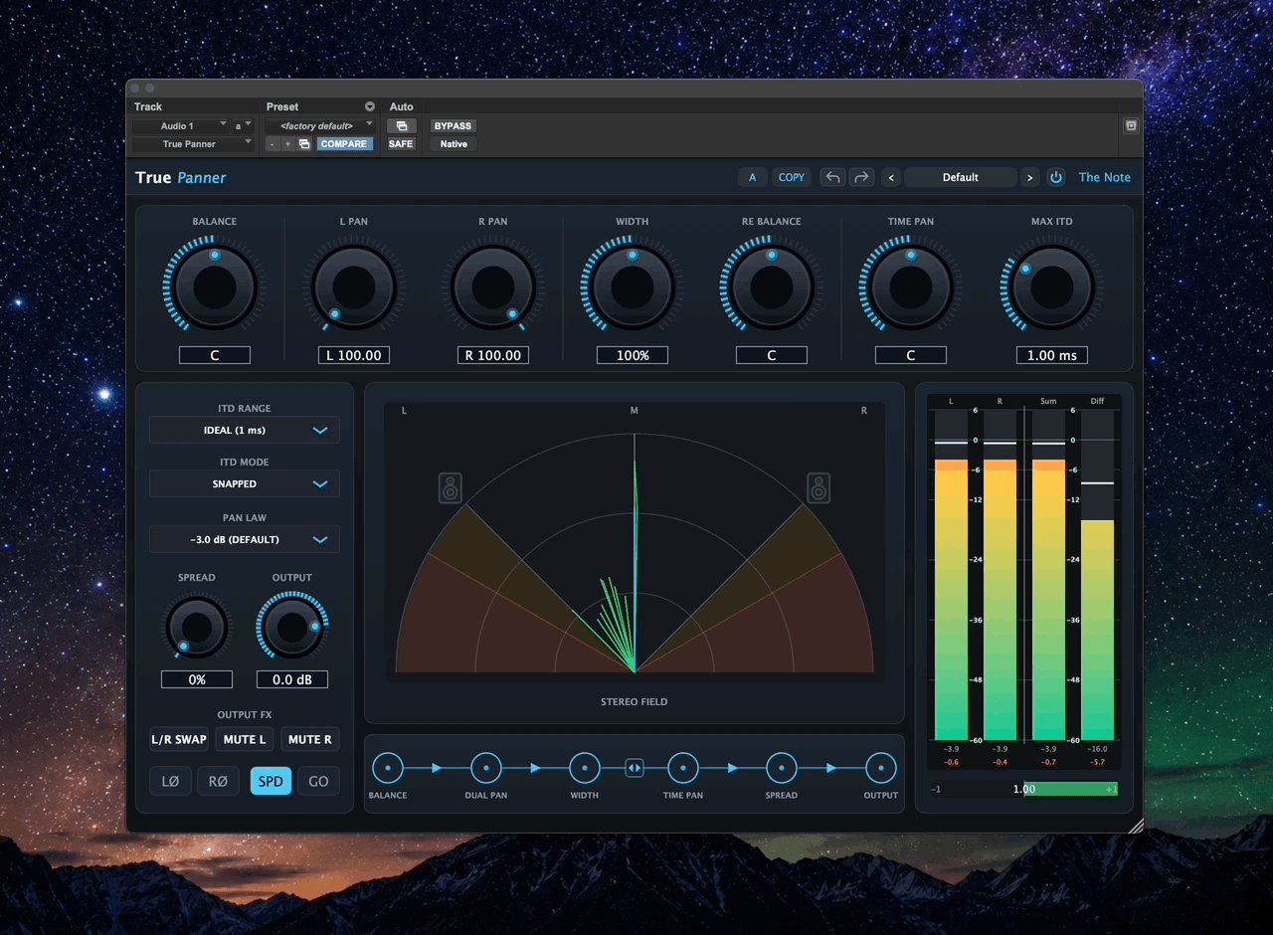Viewport: 1273px width, 935px height.
Task: Click the right speaker icon in stereo field
Action: [818, 488]
